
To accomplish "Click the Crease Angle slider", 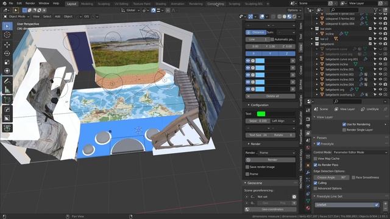I will (x=331, y=178).
